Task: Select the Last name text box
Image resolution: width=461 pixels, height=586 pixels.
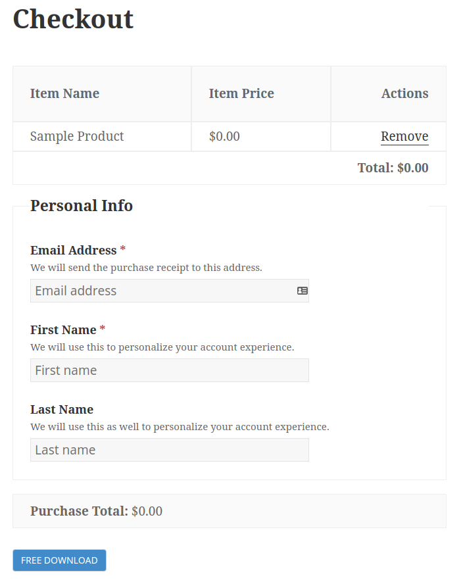Action: click(169, 450)
